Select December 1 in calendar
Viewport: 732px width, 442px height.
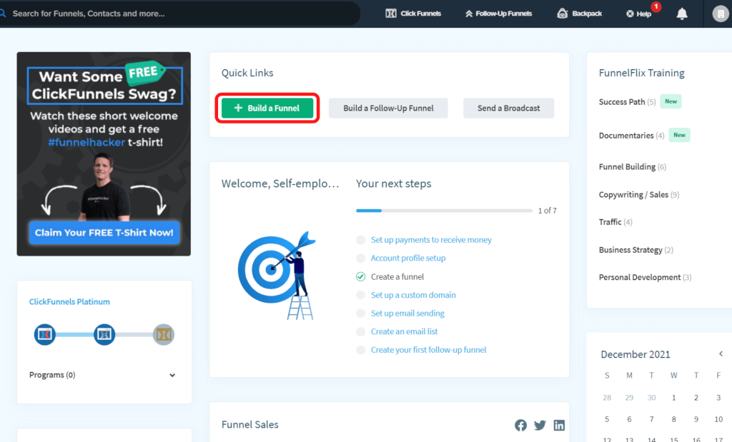point(673,398)
